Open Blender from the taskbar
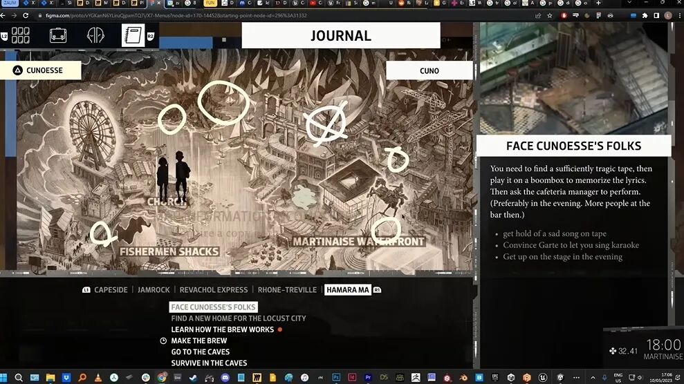This screenshot has height=384, width=684. [463, 378]
